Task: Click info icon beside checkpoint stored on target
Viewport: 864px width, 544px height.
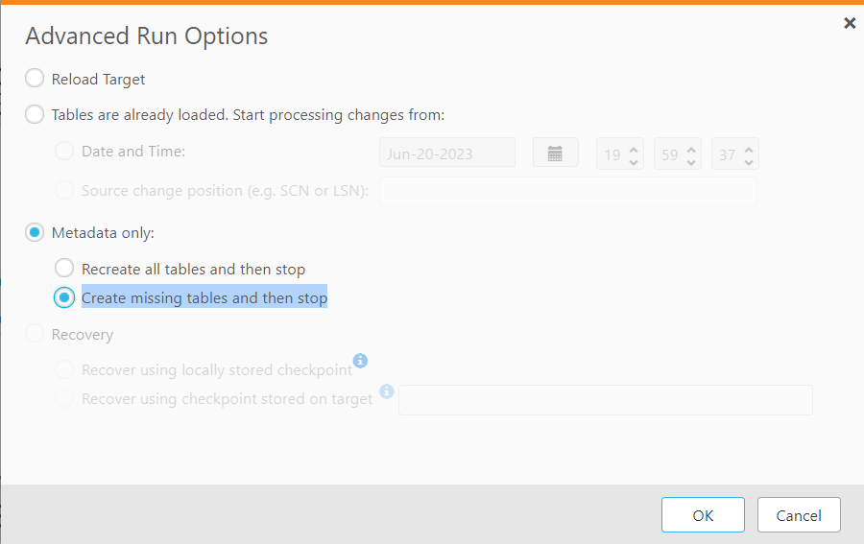Action: [x=387, y=391]
